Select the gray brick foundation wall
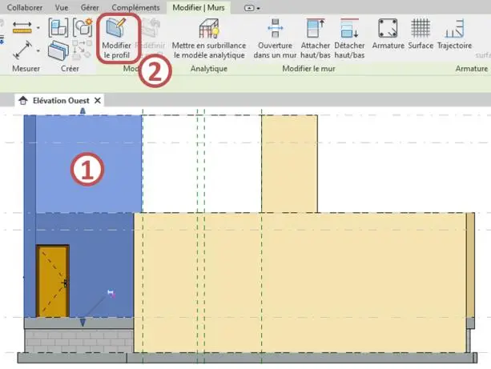The height and width of the screenshot is (369, 491). 78,340
